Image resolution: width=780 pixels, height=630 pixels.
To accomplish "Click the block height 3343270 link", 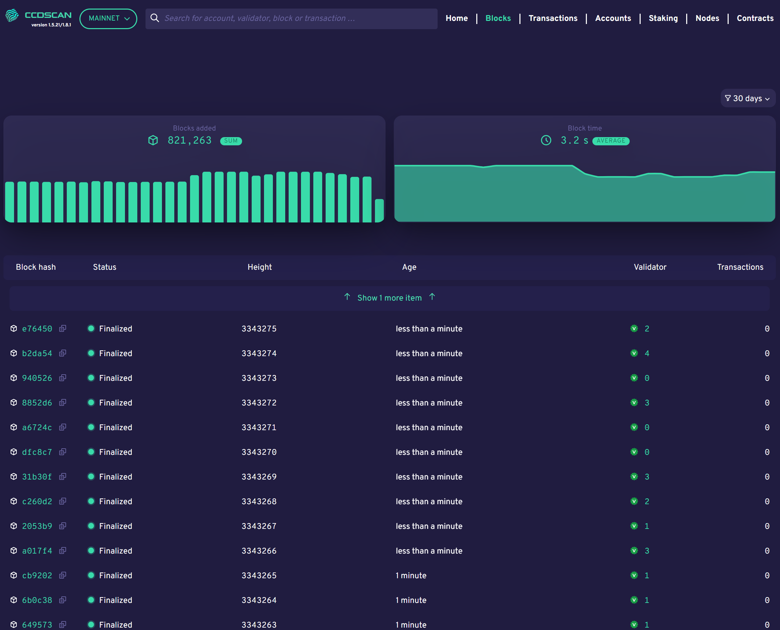I will tap(259, 452).
